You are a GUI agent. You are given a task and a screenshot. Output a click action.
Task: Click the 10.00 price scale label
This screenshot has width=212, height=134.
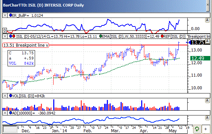pos(196,88)
